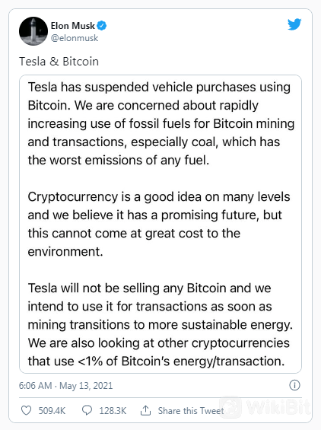Open the @elonmusk handle link
Image resolution: width=321 pixels, height=430 pixels.
point(75,38)
